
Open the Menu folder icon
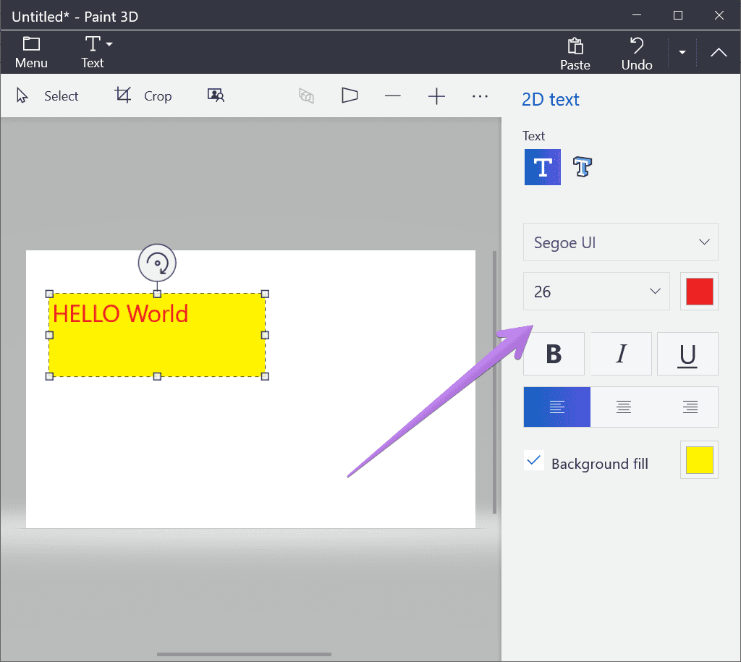(x=31, y=44)
